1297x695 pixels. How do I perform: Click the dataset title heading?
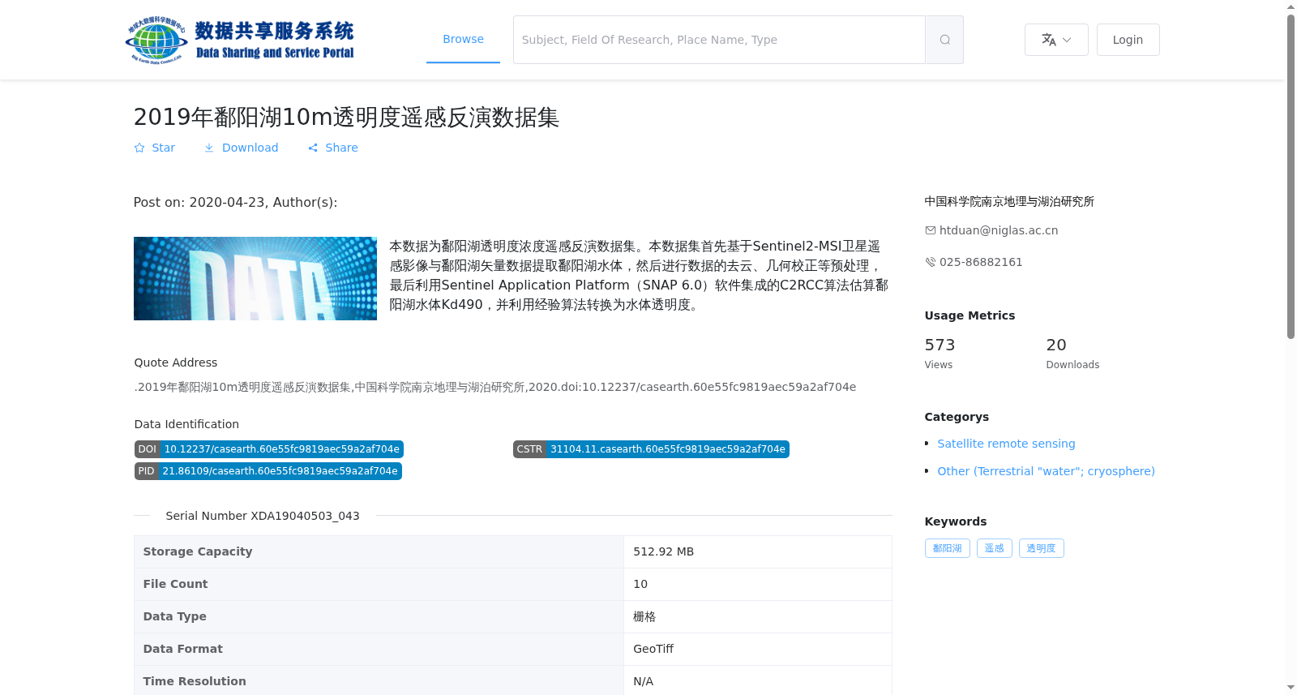(346, 117)
